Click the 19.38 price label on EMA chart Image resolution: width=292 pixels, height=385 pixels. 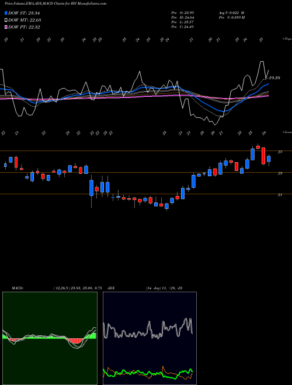pyautogui.click(x=274, y=78)
